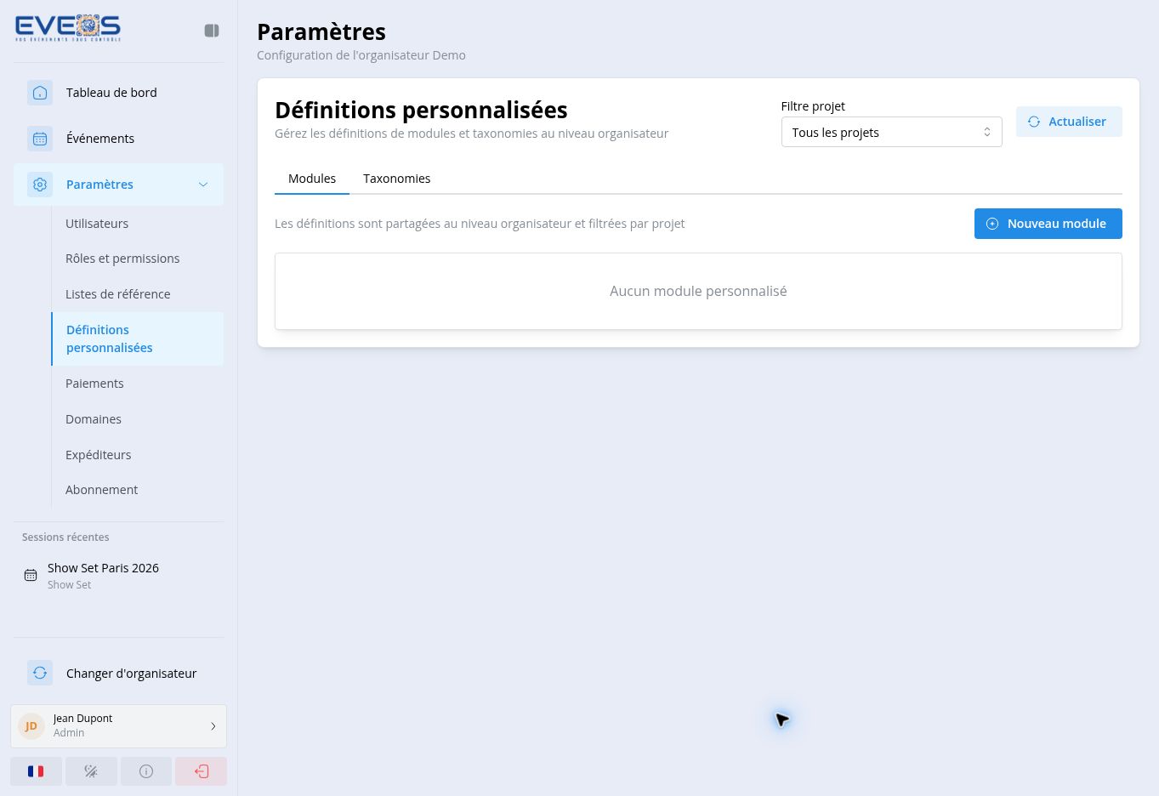Click Changer d'organisateur
Image resolution: width=1159 pixels, height=796 pixels.
click(118, 674)
